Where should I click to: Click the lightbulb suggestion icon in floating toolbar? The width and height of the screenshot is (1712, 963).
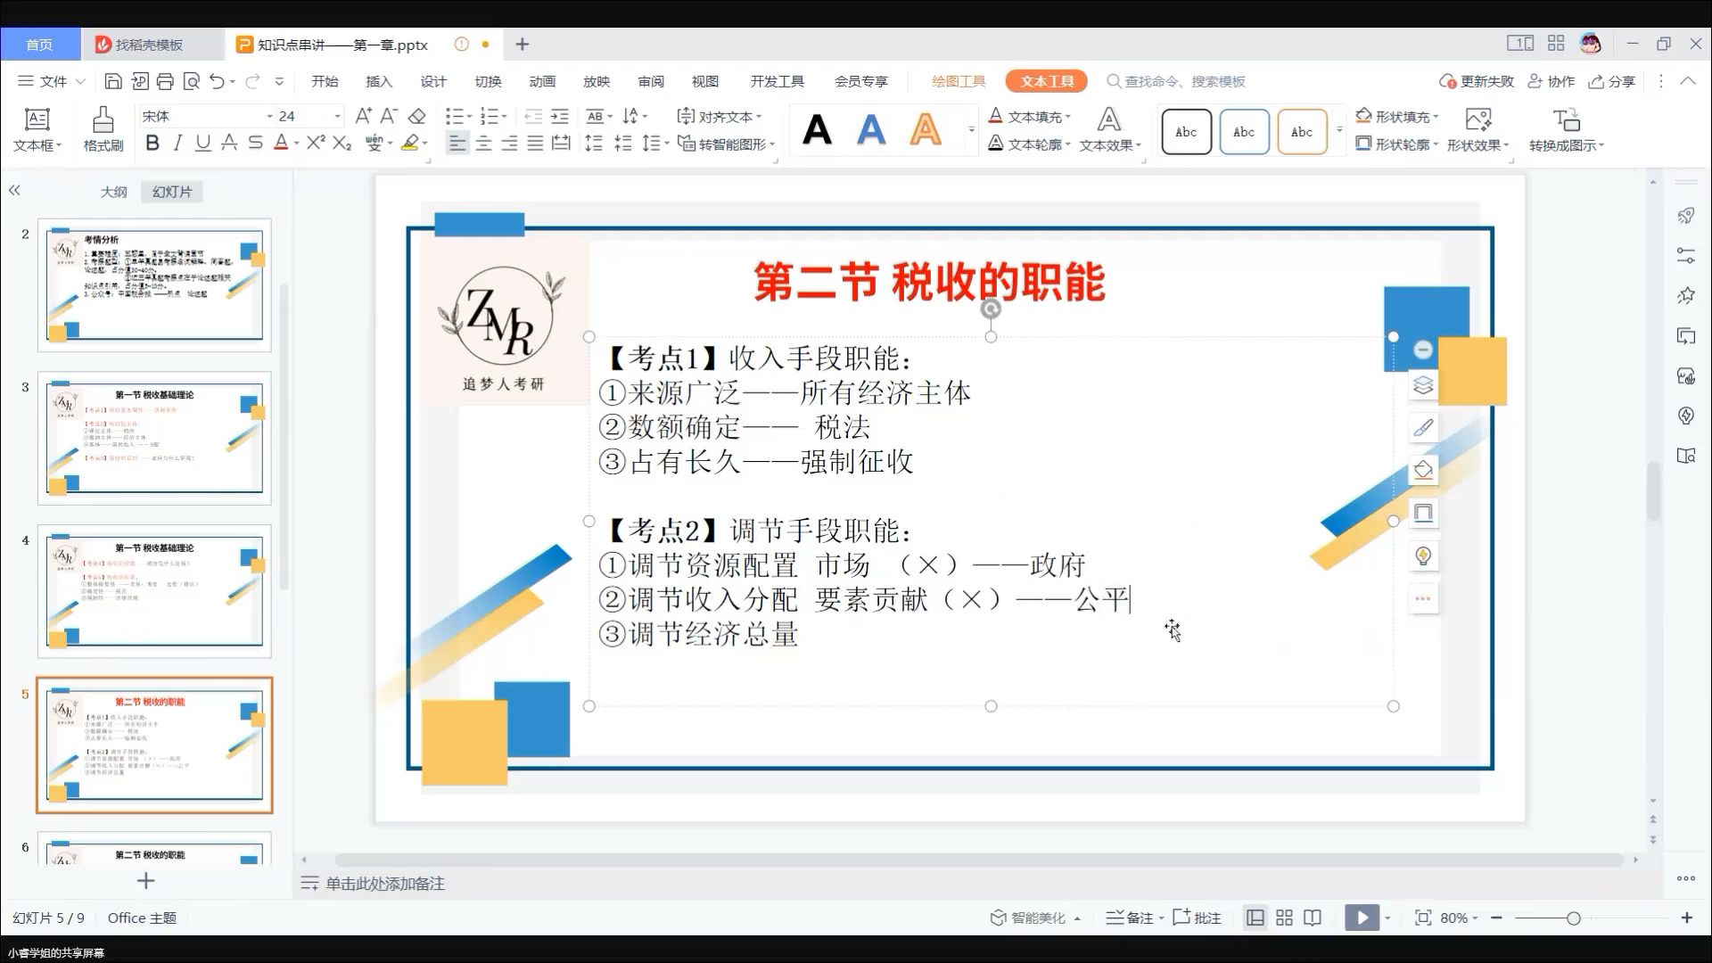[x=1422, y=556]
